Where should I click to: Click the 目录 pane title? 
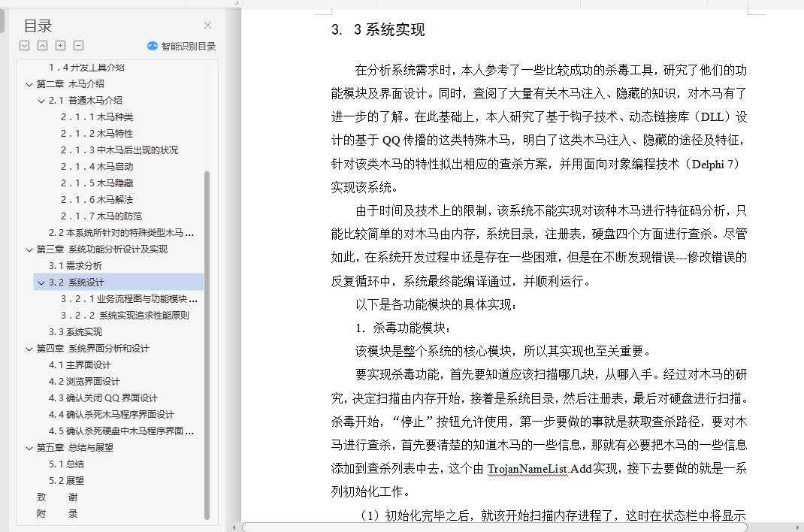(38, 26)
